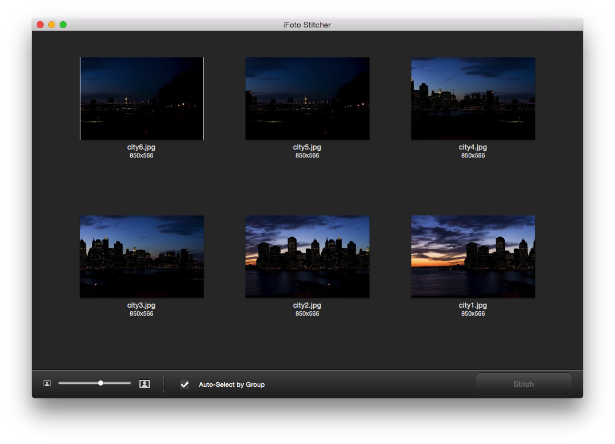Click the city1.jpg sunset thumbnail
Viewport: 615px width, 444px height.
click(473, 256)
